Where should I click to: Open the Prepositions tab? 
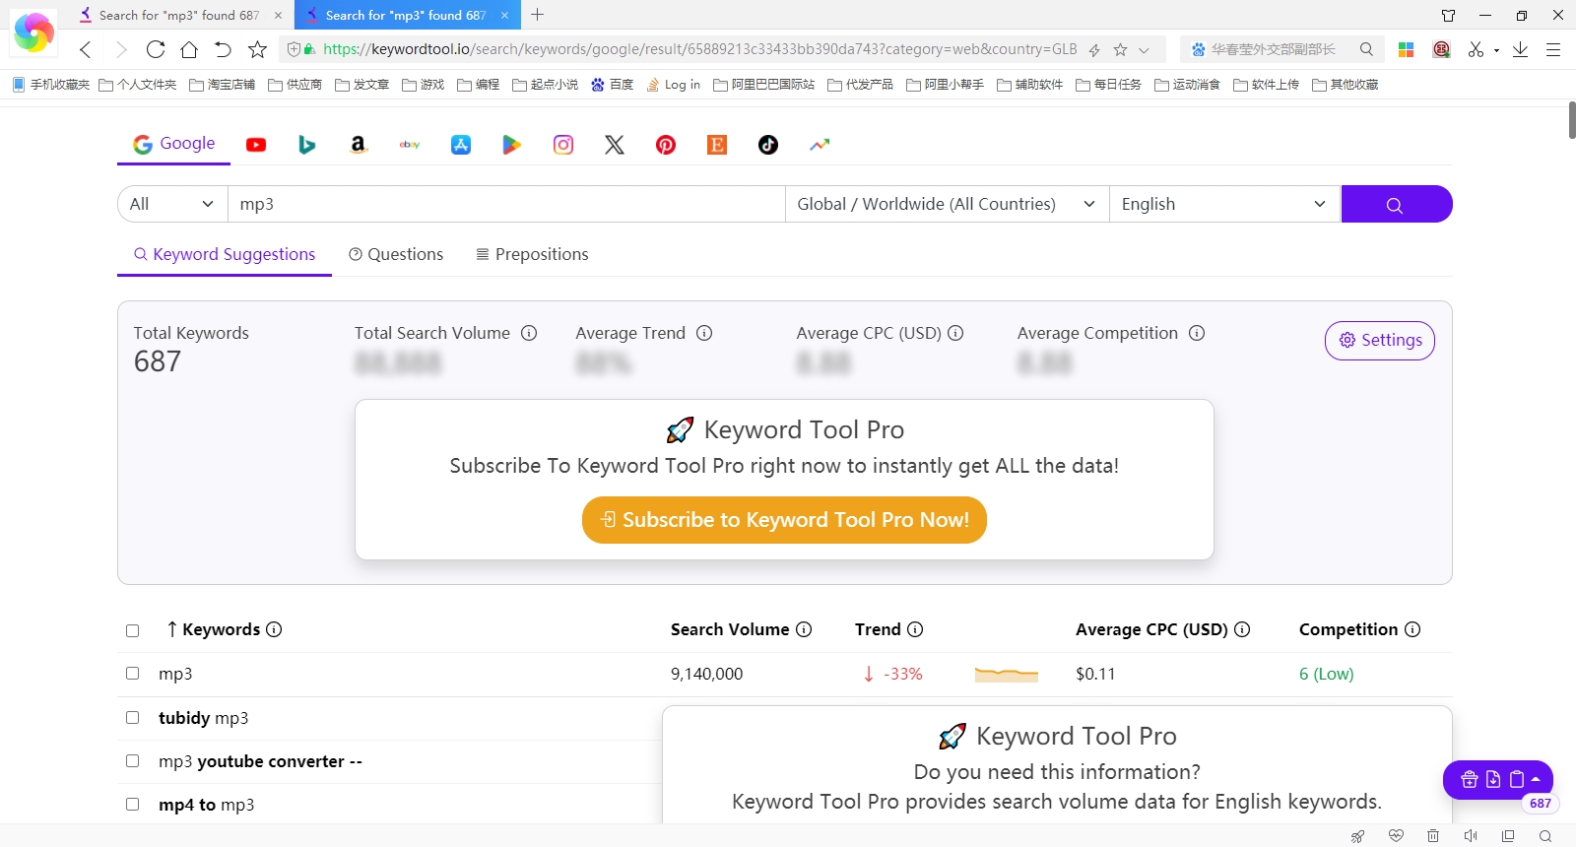coord(532,254)
